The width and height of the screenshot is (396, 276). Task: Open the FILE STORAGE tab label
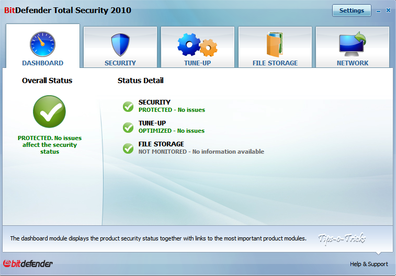(x=275, y=63)
